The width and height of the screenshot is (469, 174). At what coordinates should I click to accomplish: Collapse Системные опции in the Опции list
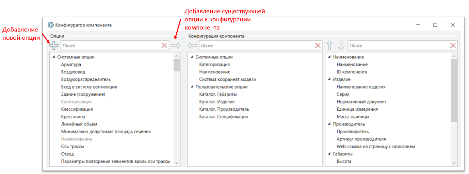click(x=54, y=57)
